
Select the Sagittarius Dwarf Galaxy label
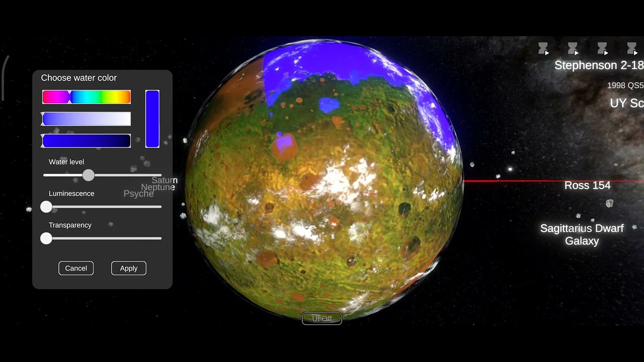582,234
